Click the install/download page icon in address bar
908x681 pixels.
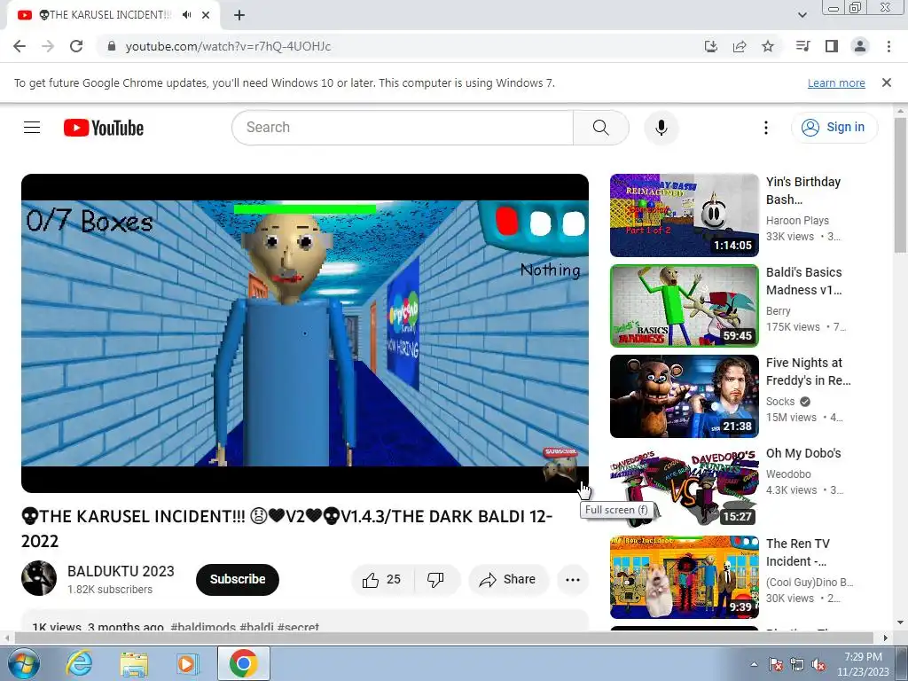[x=710, y=46]
